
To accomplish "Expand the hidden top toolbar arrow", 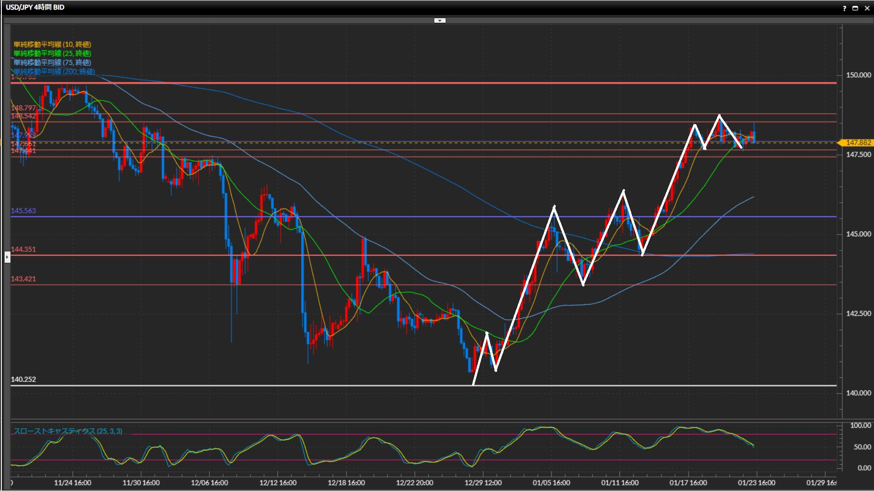I will (440, 20).
